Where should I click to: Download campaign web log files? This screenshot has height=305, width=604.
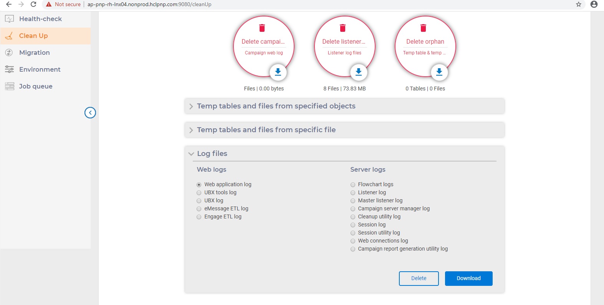pos(278,72)
